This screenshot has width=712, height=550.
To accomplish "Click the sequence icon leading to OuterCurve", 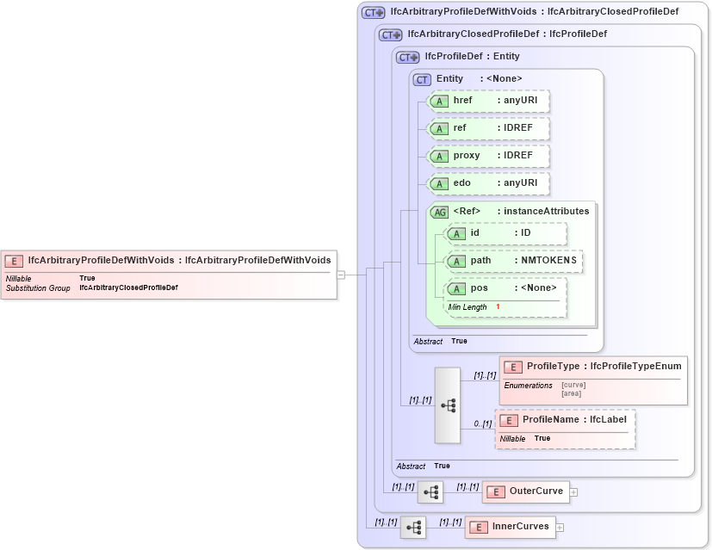I will click(x=430, y=491).
